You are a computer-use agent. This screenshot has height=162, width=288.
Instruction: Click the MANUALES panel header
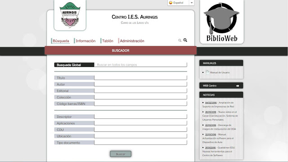[221, 63]
